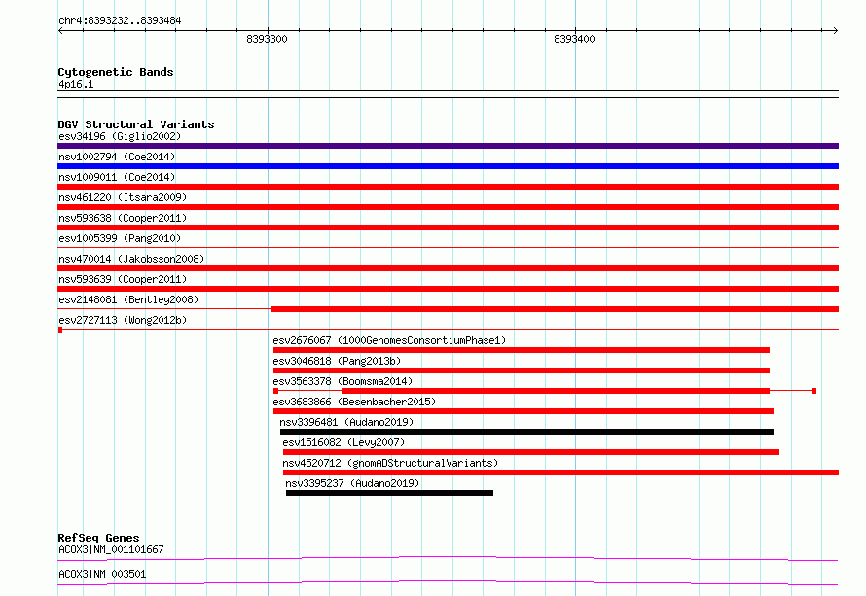Click the red nsv593639 variant bar
Image resolution: width=866 pixels, height=596 pixels.
448,289
